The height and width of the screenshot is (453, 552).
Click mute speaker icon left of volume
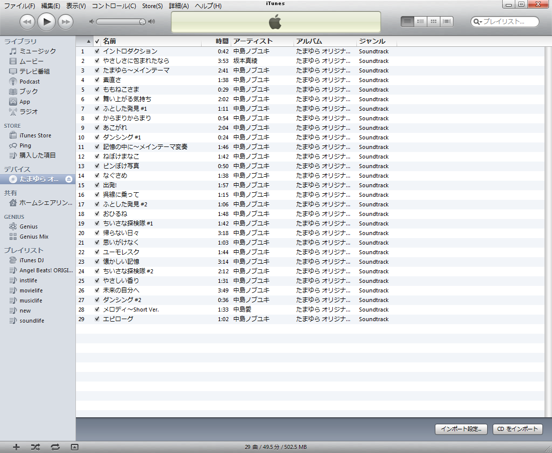coord(91,22)
